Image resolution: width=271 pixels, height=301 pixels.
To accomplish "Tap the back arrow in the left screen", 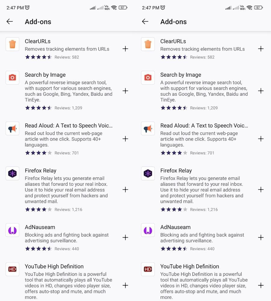I will pos(10,21).
